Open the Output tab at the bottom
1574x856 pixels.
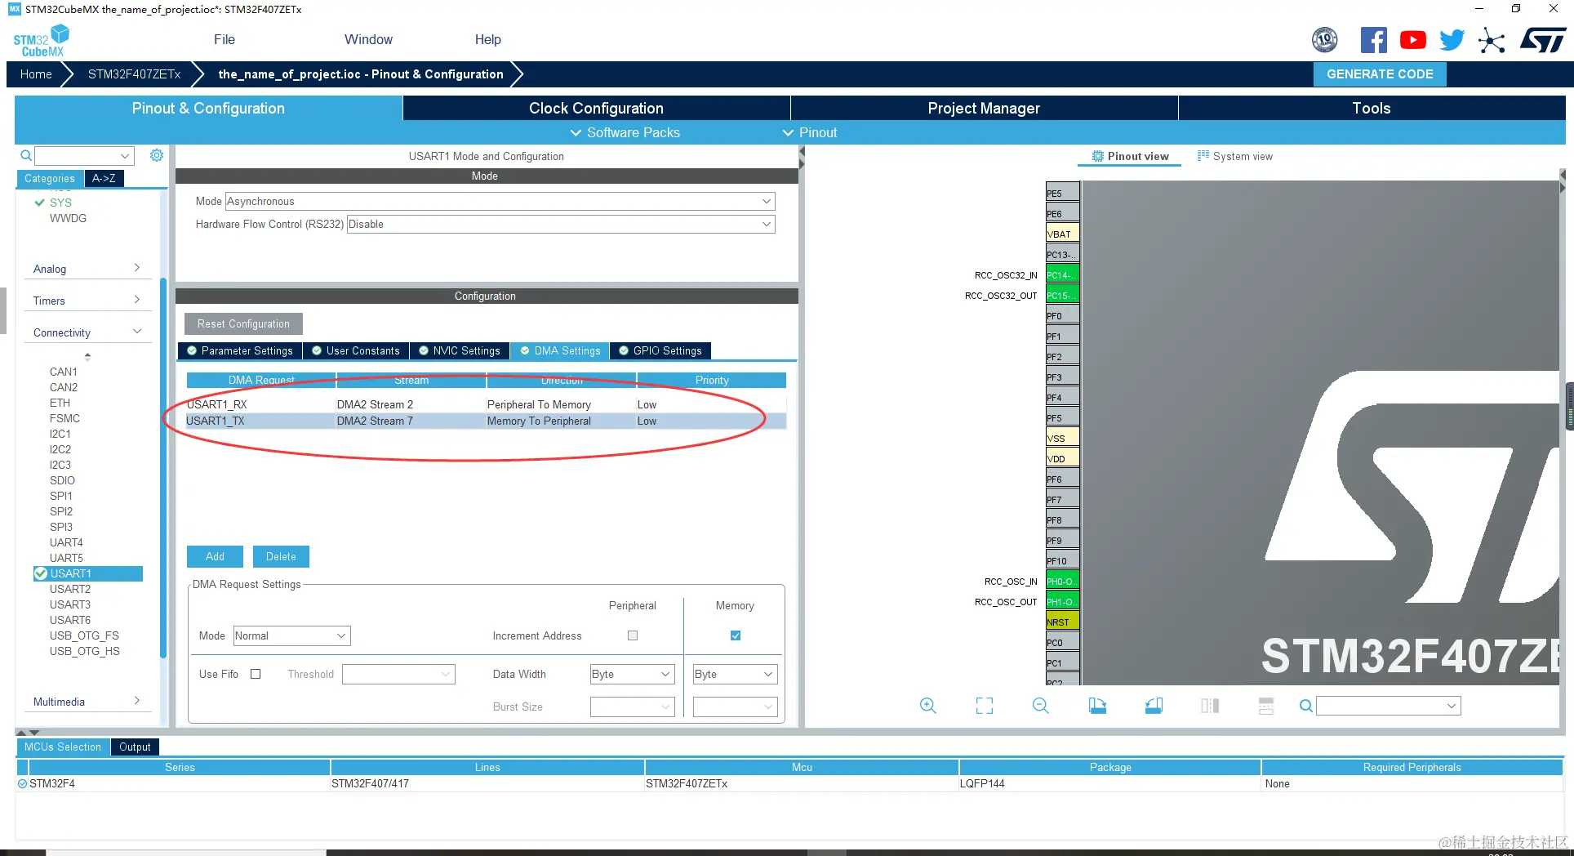coord(135,747)
